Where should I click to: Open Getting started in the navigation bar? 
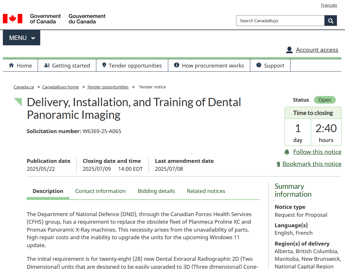pyautogui.click(x=67, y=65)
